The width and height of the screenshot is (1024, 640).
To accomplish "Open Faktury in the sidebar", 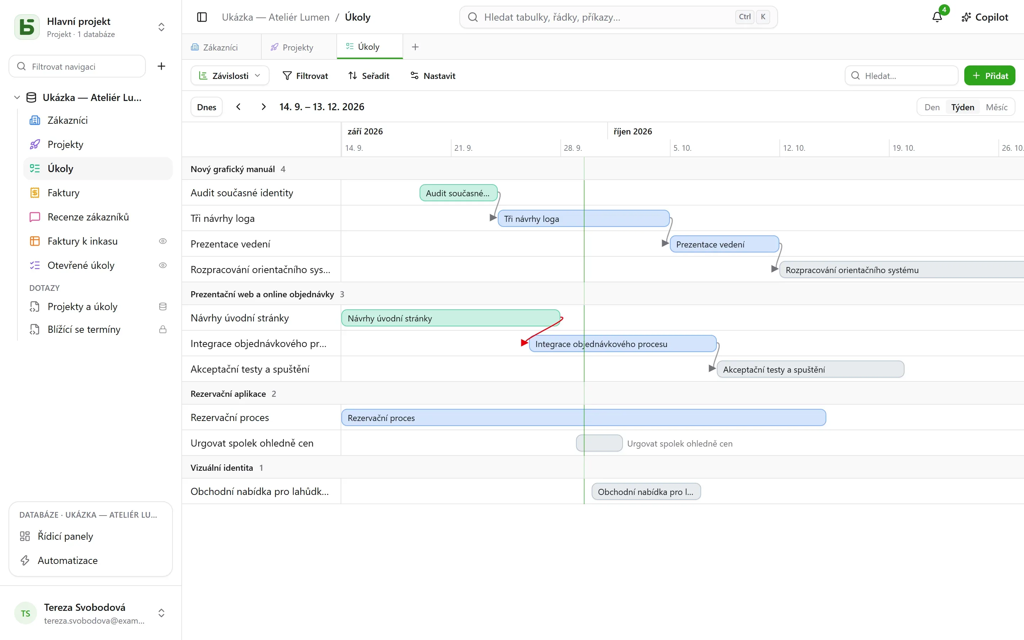I will tap(98, 193).
